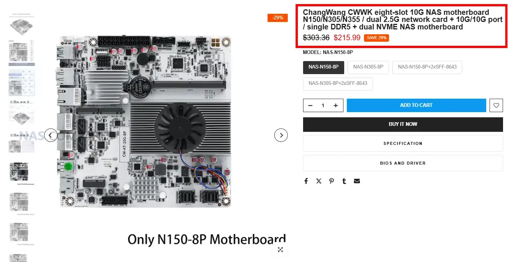Increase quantity with plus button
Image resolution: width=509 pixels, height=270 pixels.
[x=336, y=105]
